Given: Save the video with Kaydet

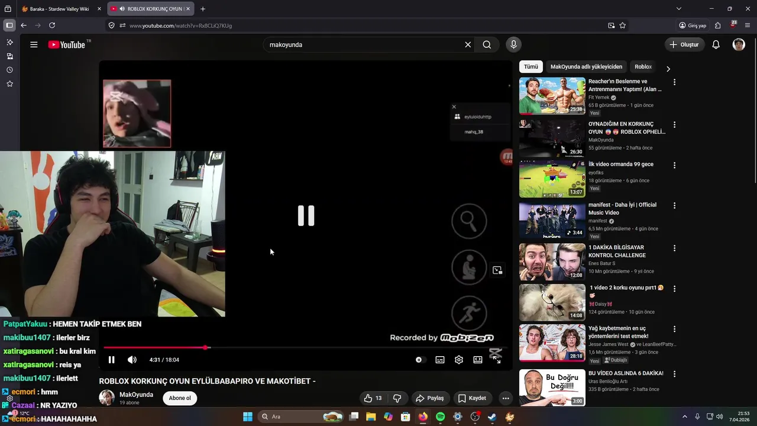Looking at the screenshot, I should (473, 398).
